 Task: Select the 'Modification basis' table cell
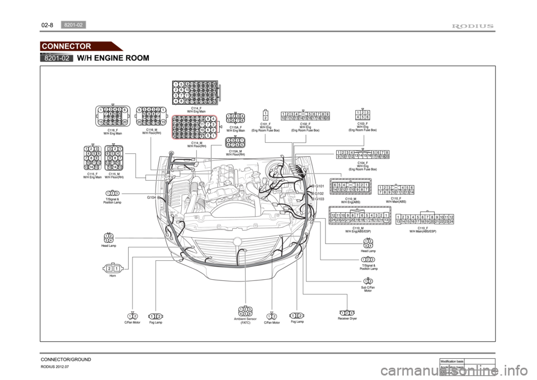[452, 362]
